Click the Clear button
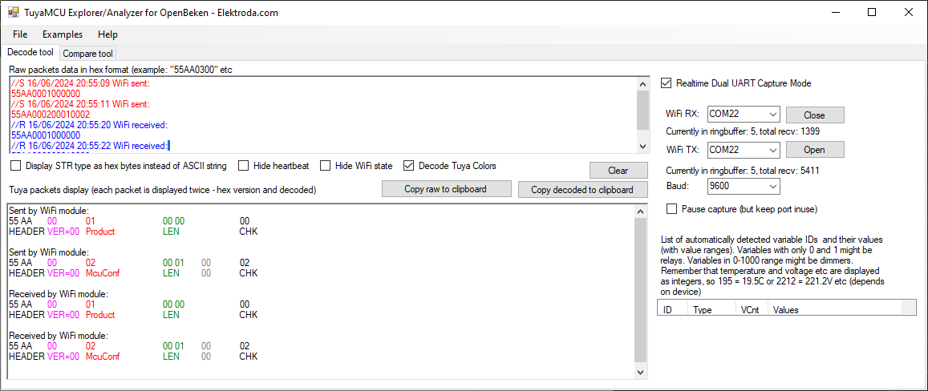 [618, 171]
